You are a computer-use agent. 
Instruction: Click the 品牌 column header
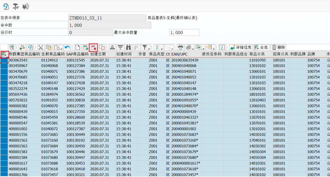[316, 54]
